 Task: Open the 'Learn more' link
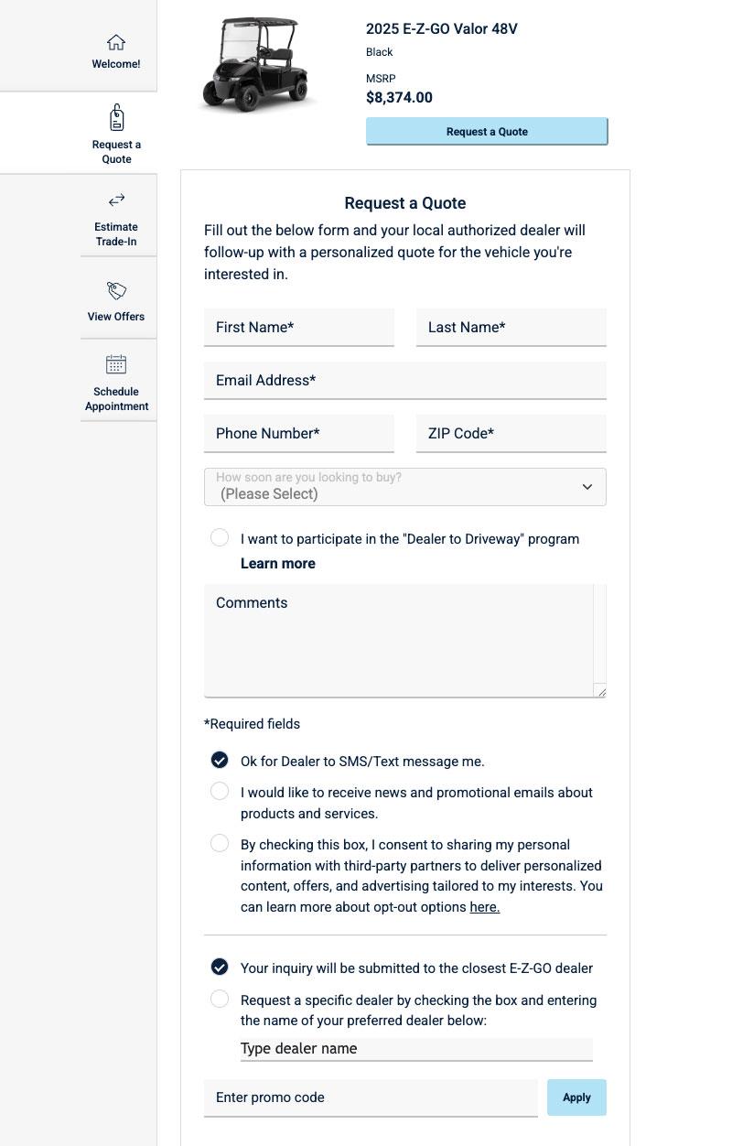[277, 563]
